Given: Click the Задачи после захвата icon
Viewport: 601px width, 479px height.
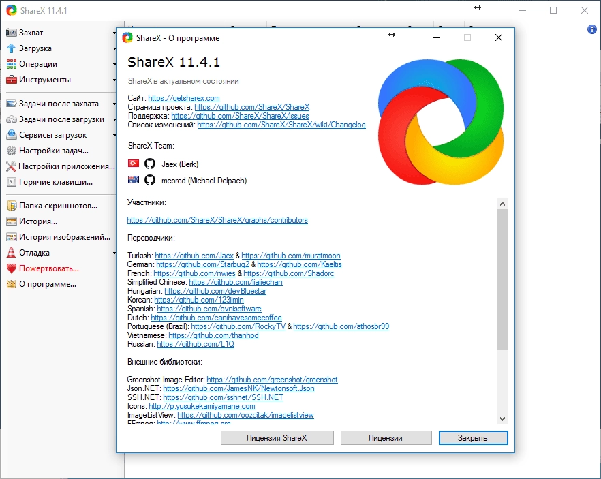Looking at the screenshot, I should 12,104.
